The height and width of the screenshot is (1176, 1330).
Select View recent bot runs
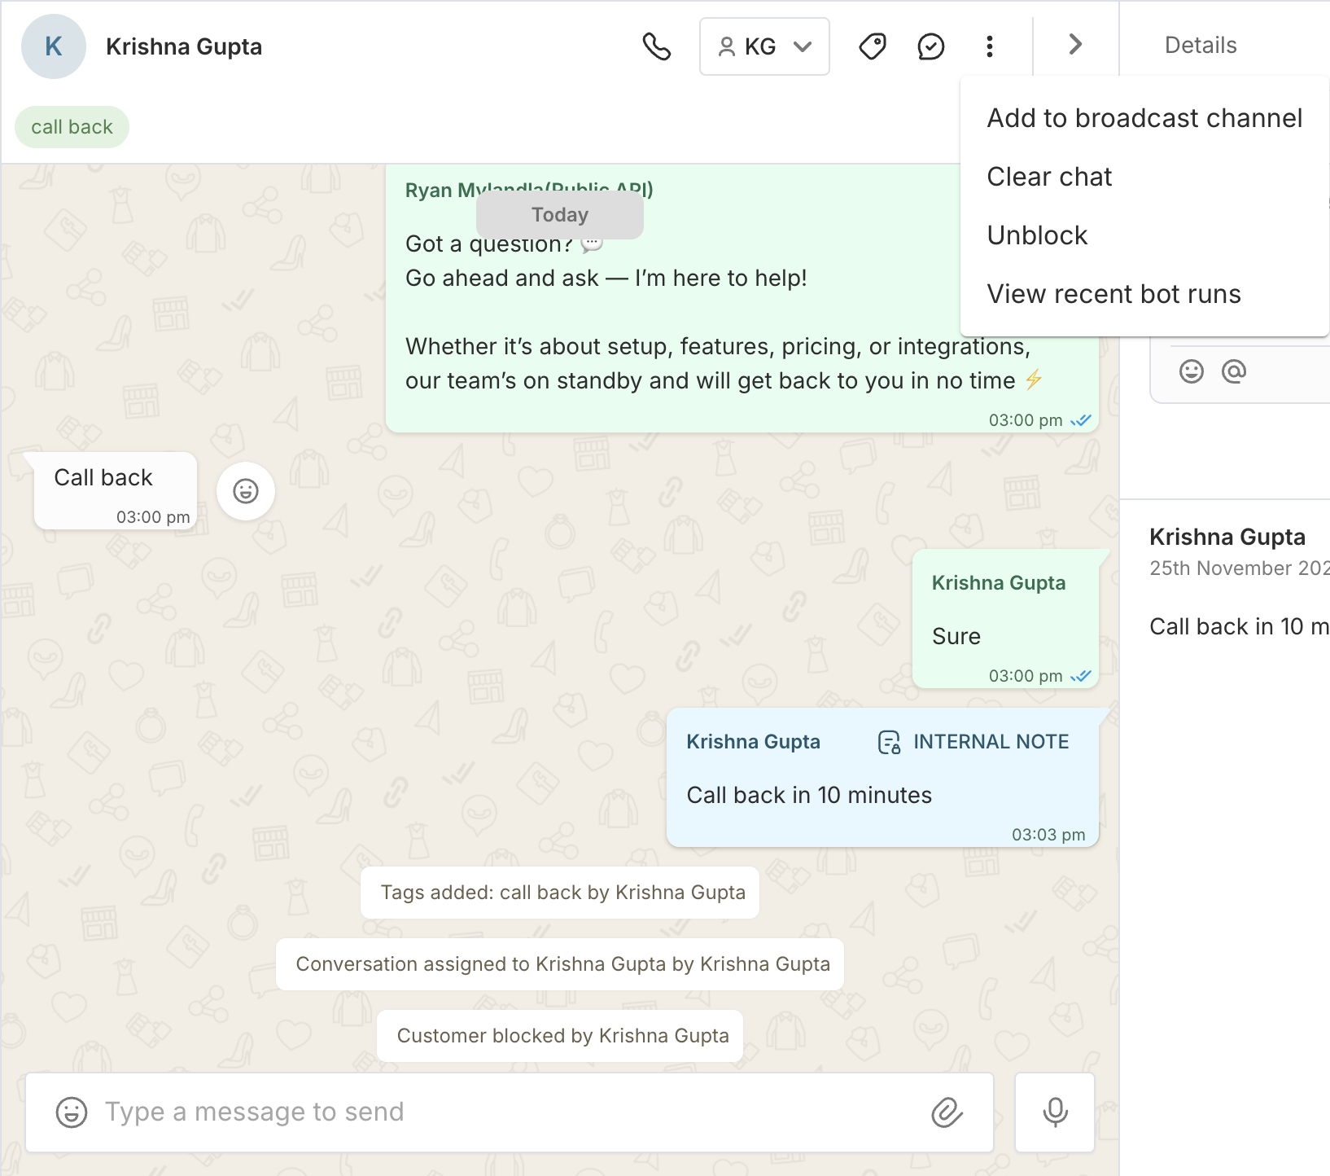(x=1113, y=294)
